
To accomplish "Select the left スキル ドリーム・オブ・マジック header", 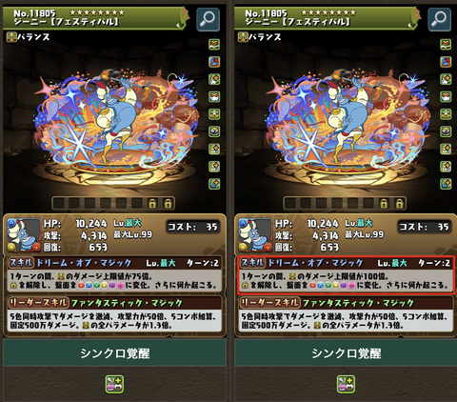I will pos(114,263).
